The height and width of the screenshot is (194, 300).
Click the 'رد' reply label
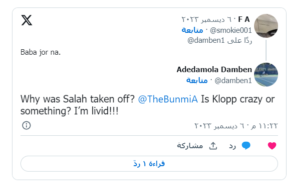(233, 146)
